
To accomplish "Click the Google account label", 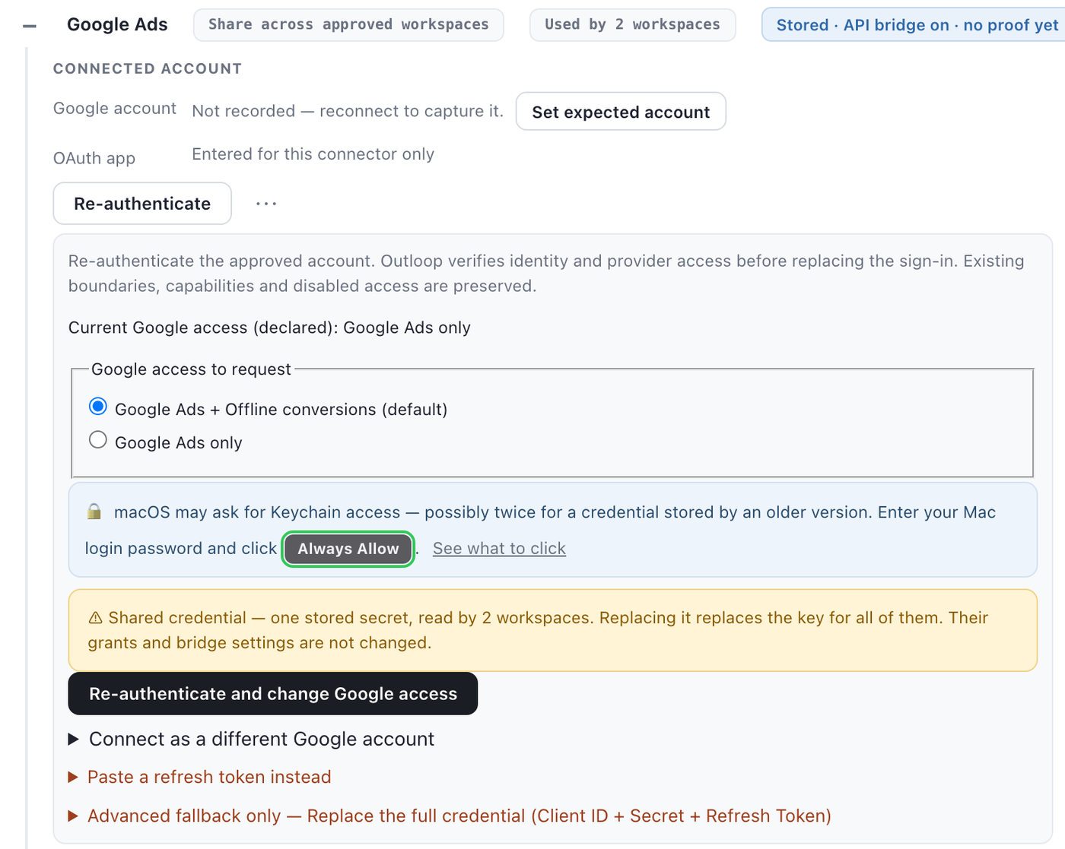I will [115, 109].
